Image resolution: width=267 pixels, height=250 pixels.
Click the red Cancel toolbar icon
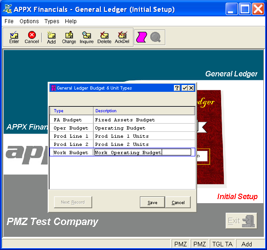[x=32, y=37]
